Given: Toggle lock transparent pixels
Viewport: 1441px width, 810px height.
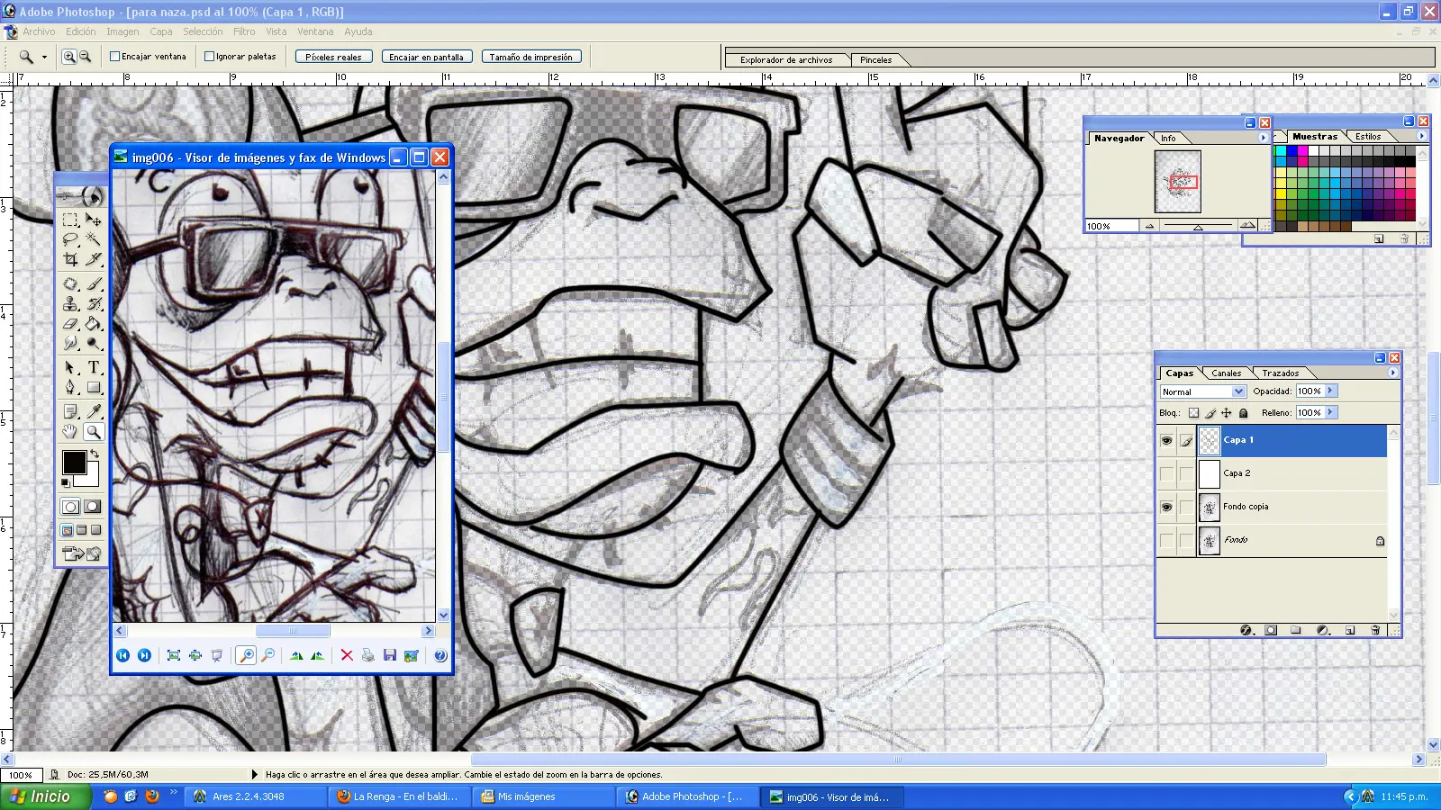Looking at the screenshot, I should pyautogui.click(x=1193, y=413).
